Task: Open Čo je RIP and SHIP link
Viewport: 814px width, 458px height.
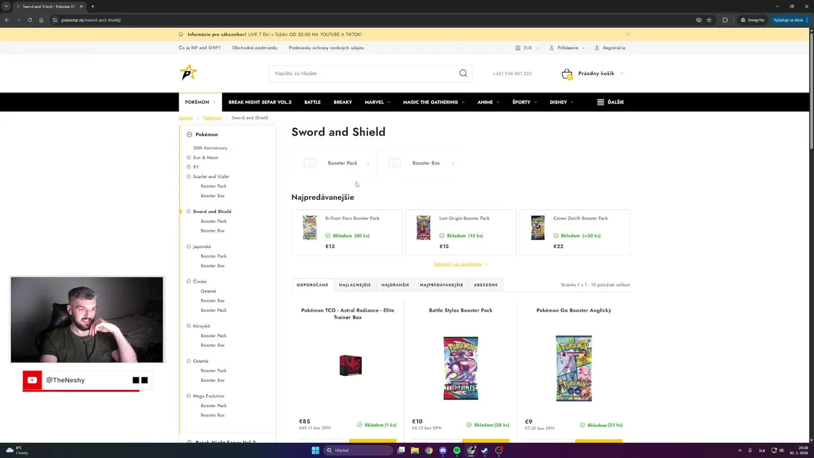Action: [200, 48]
